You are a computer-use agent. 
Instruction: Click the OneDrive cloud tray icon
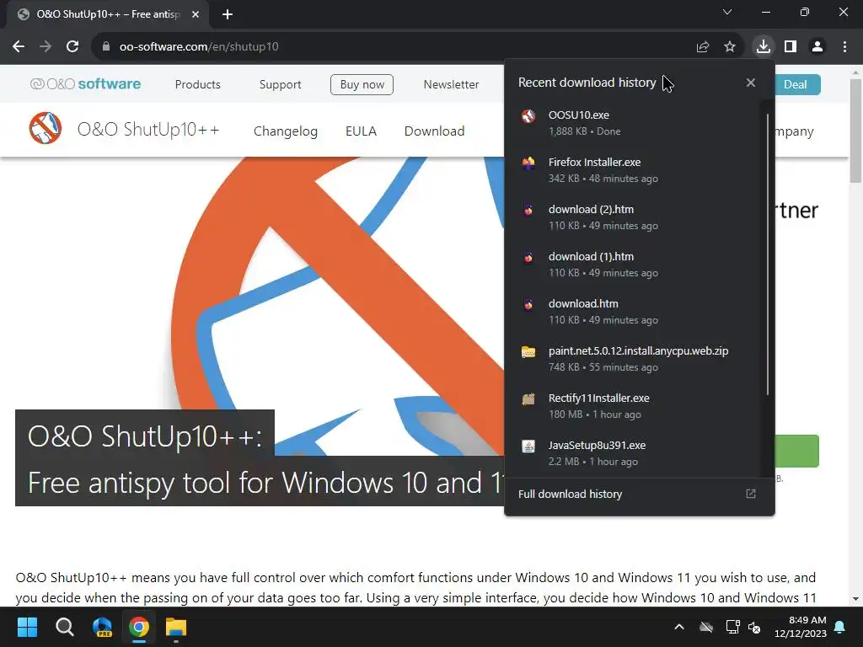pos(706,627)
